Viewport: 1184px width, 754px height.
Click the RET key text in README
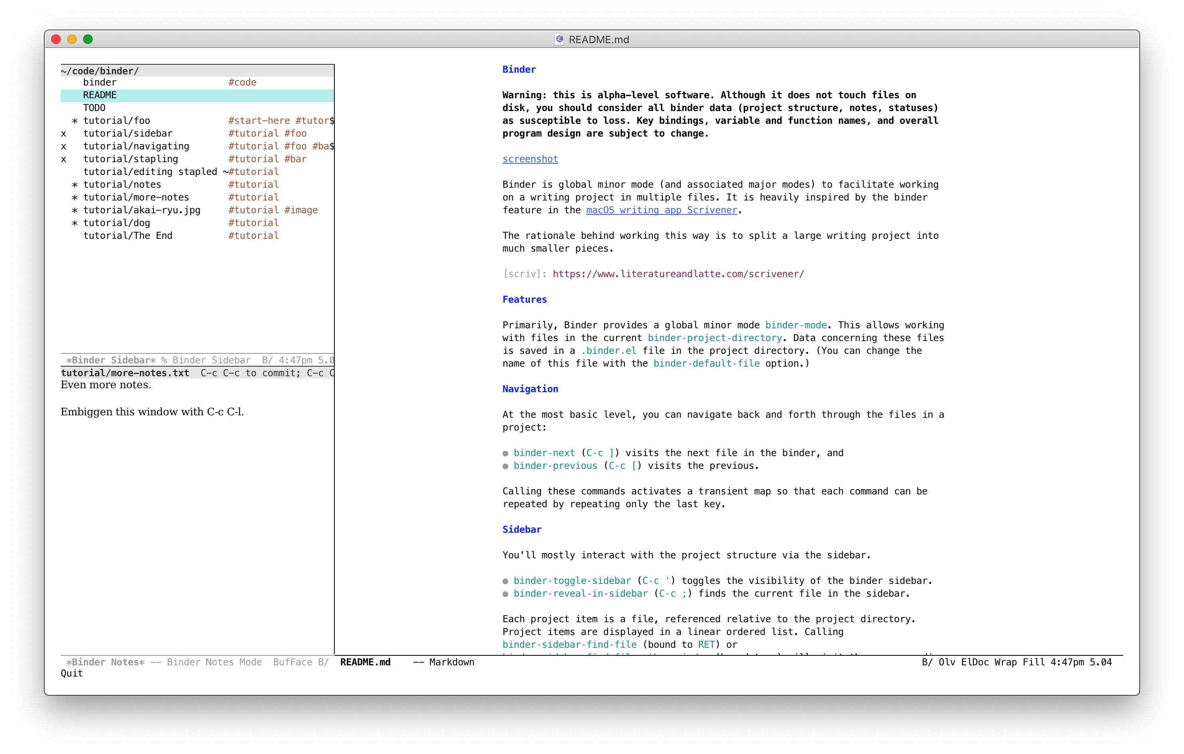(706, 645)
